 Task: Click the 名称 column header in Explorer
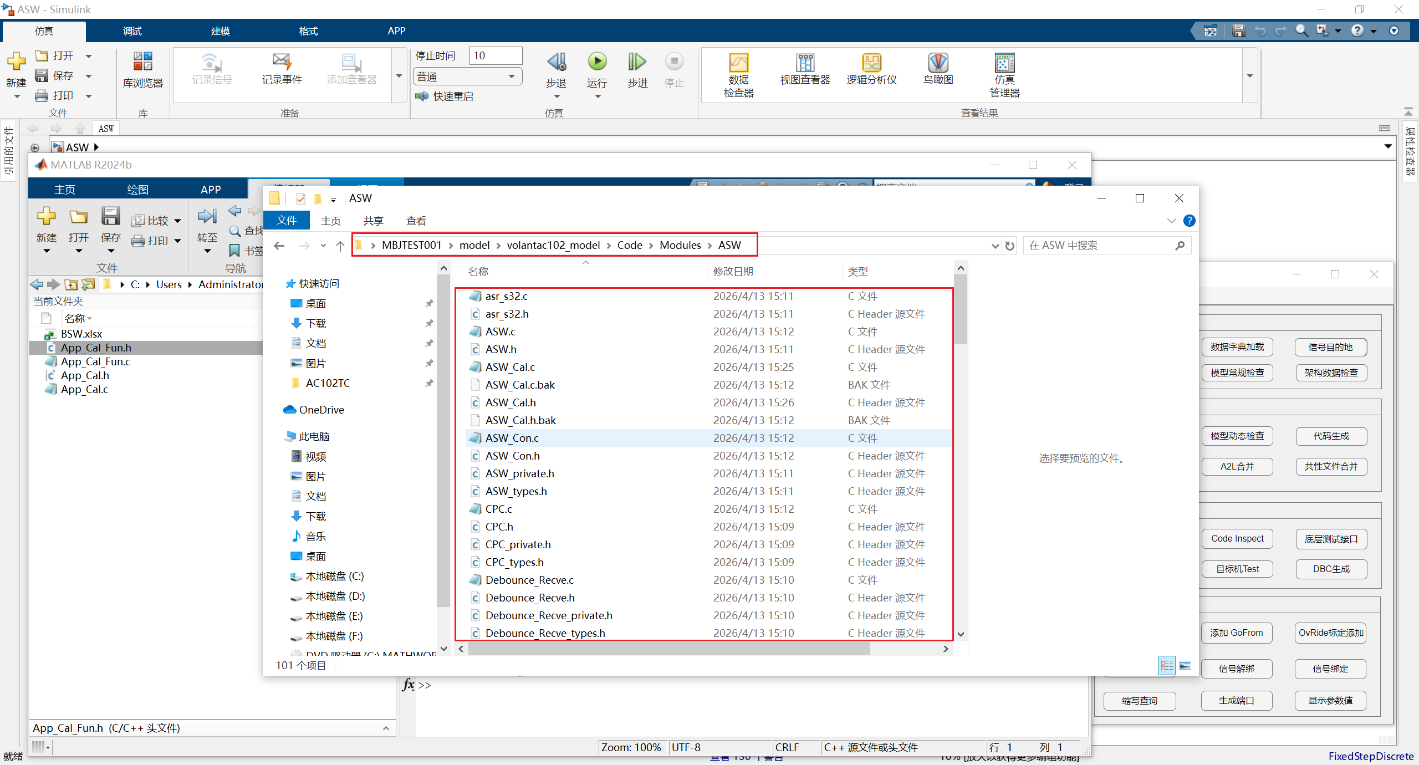coord(478,272)
